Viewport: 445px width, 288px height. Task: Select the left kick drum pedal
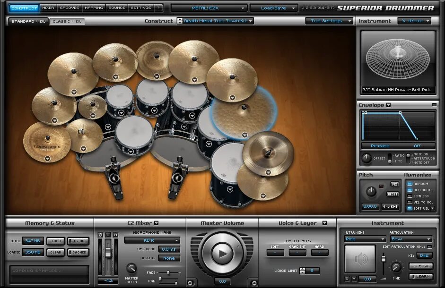point(114,178)
